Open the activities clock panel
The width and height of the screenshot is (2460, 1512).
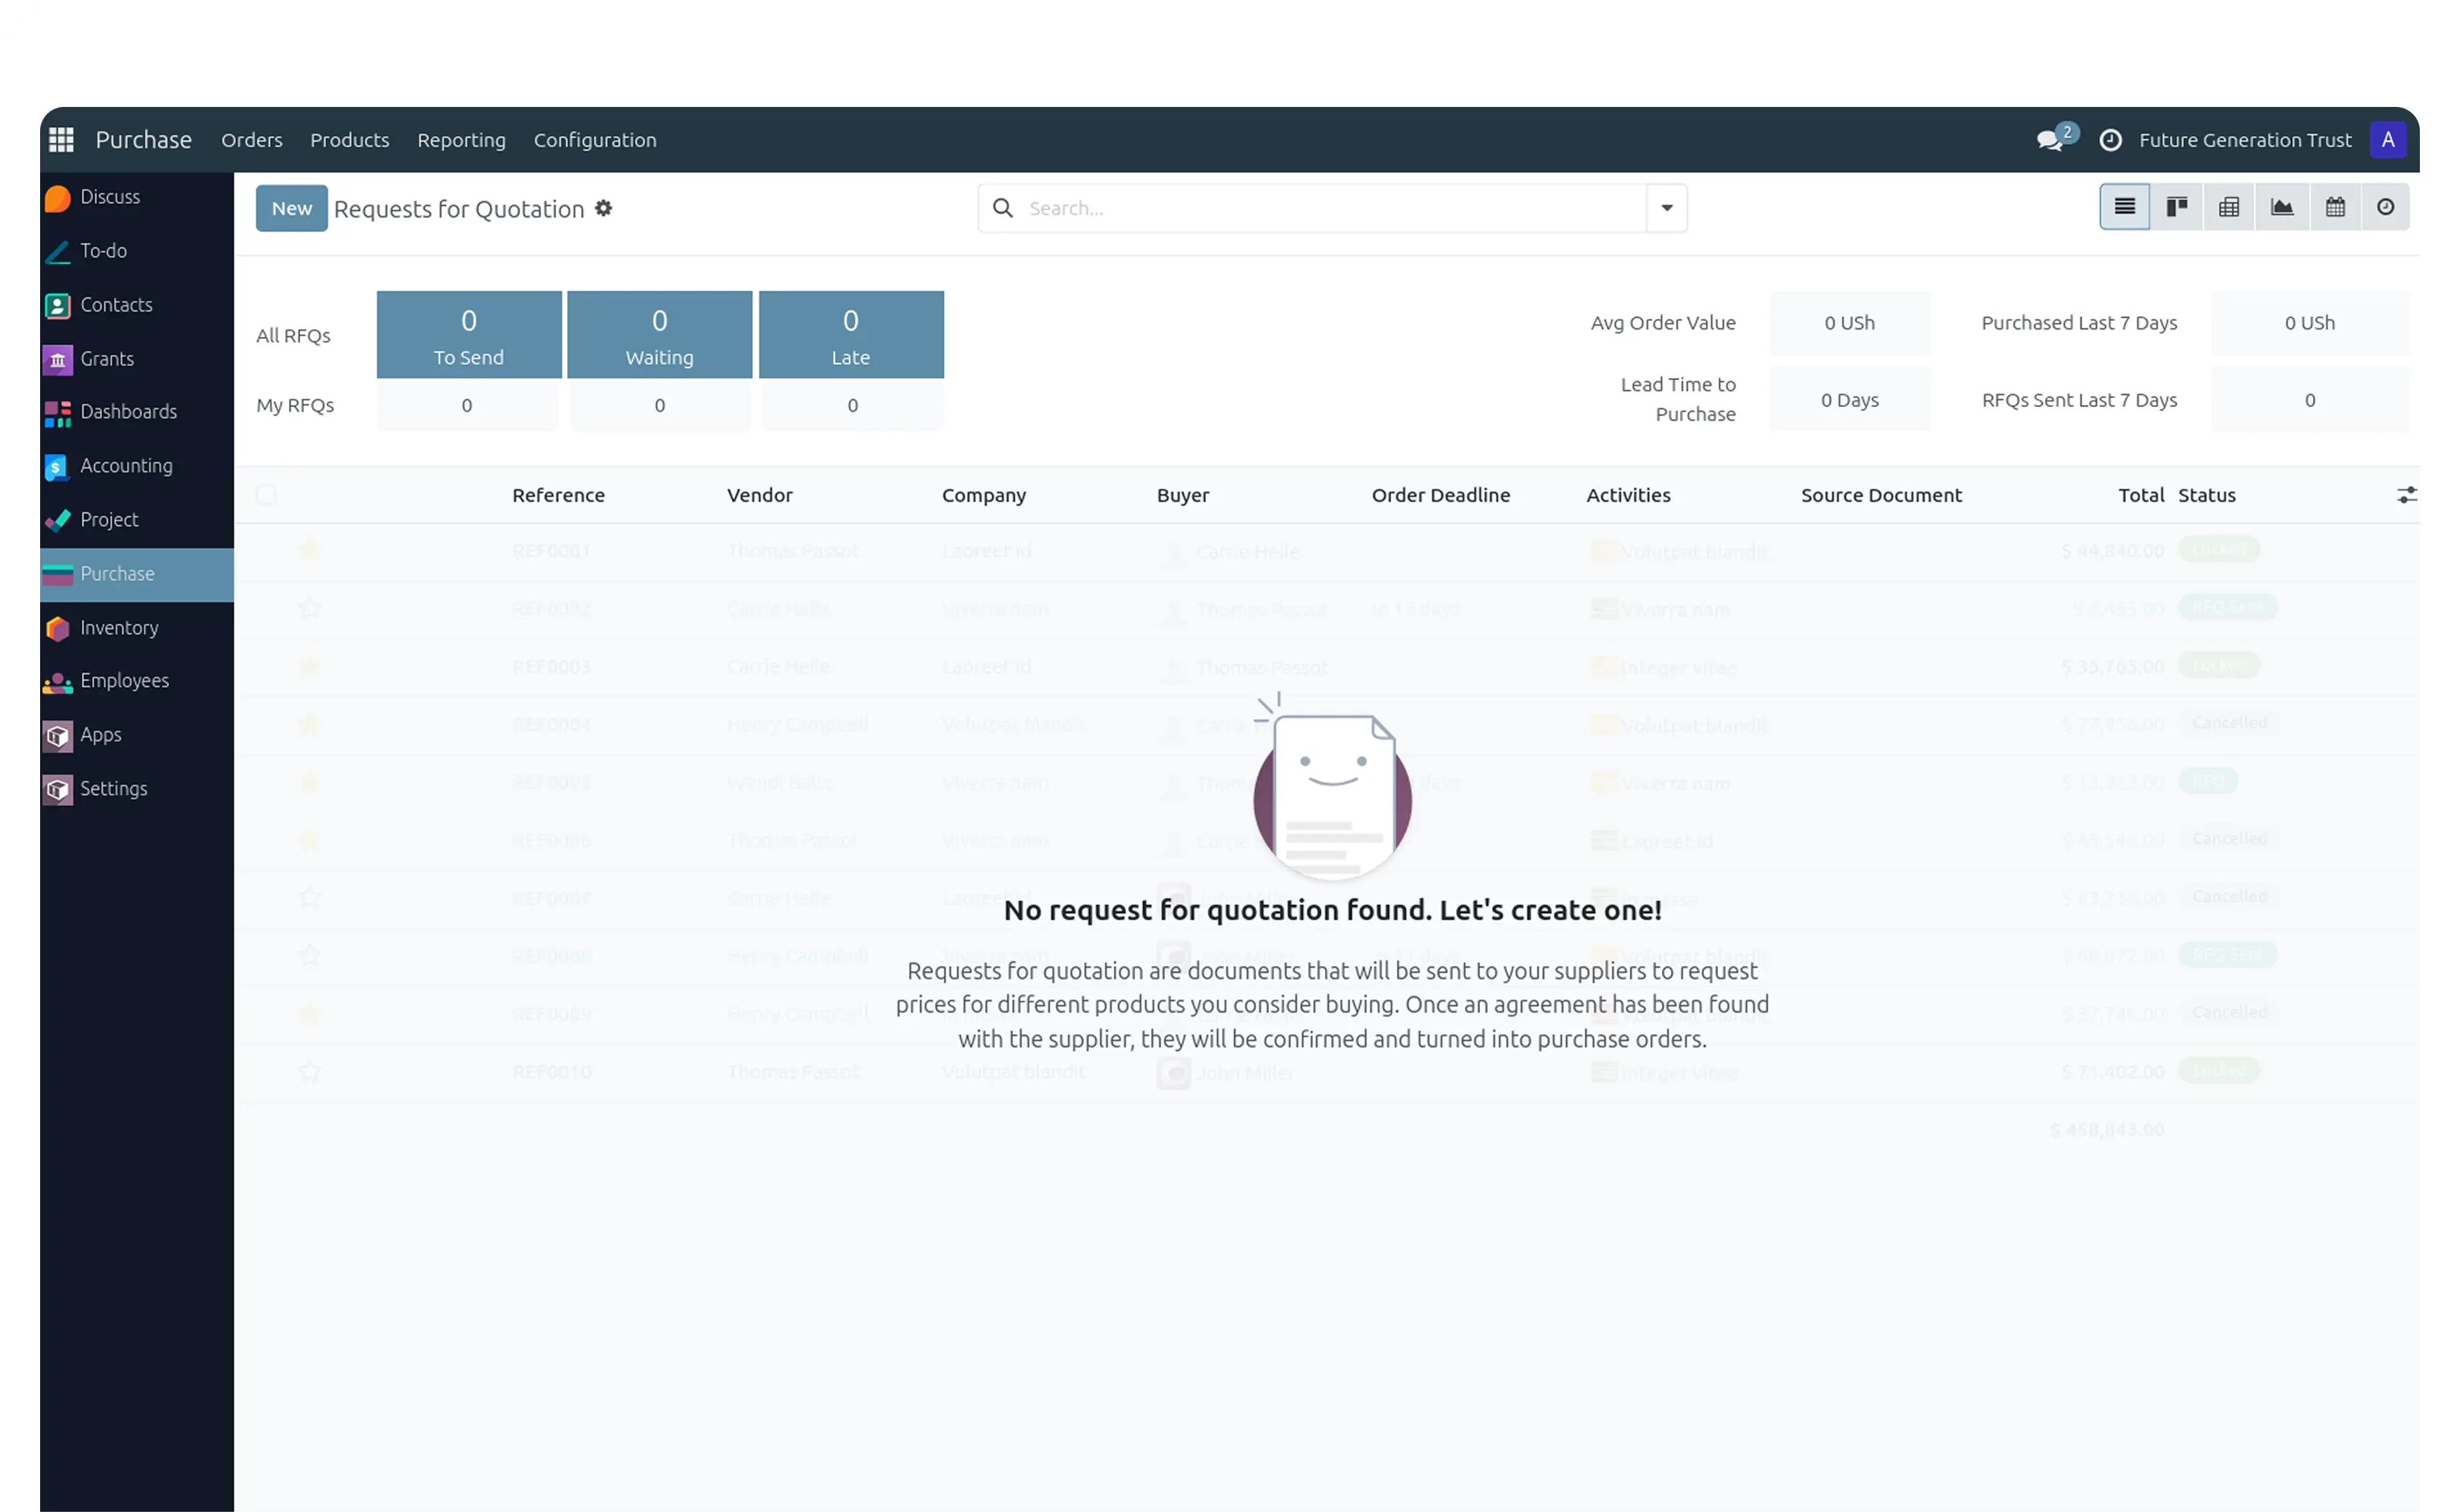[2110, 140]
